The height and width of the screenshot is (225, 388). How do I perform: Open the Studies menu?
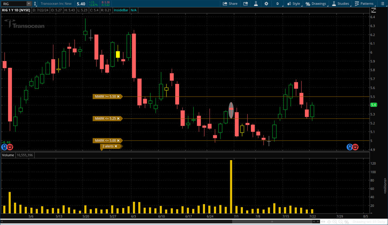[340, 4]
